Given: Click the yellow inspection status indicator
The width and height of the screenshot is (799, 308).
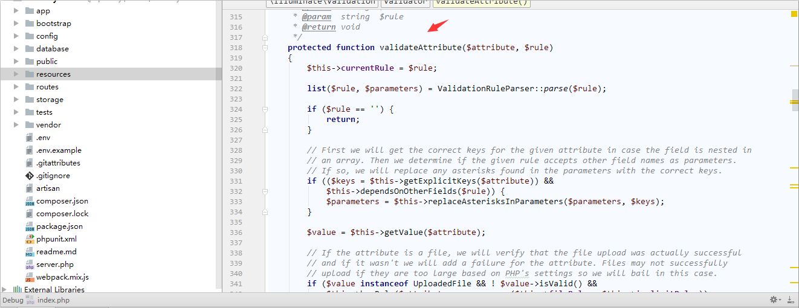Looking at the screenshot, I should pyautogui.click(x=795, y=13).
